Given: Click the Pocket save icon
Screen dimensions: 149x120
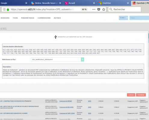Looking at the screenshot, I should 99,9.
